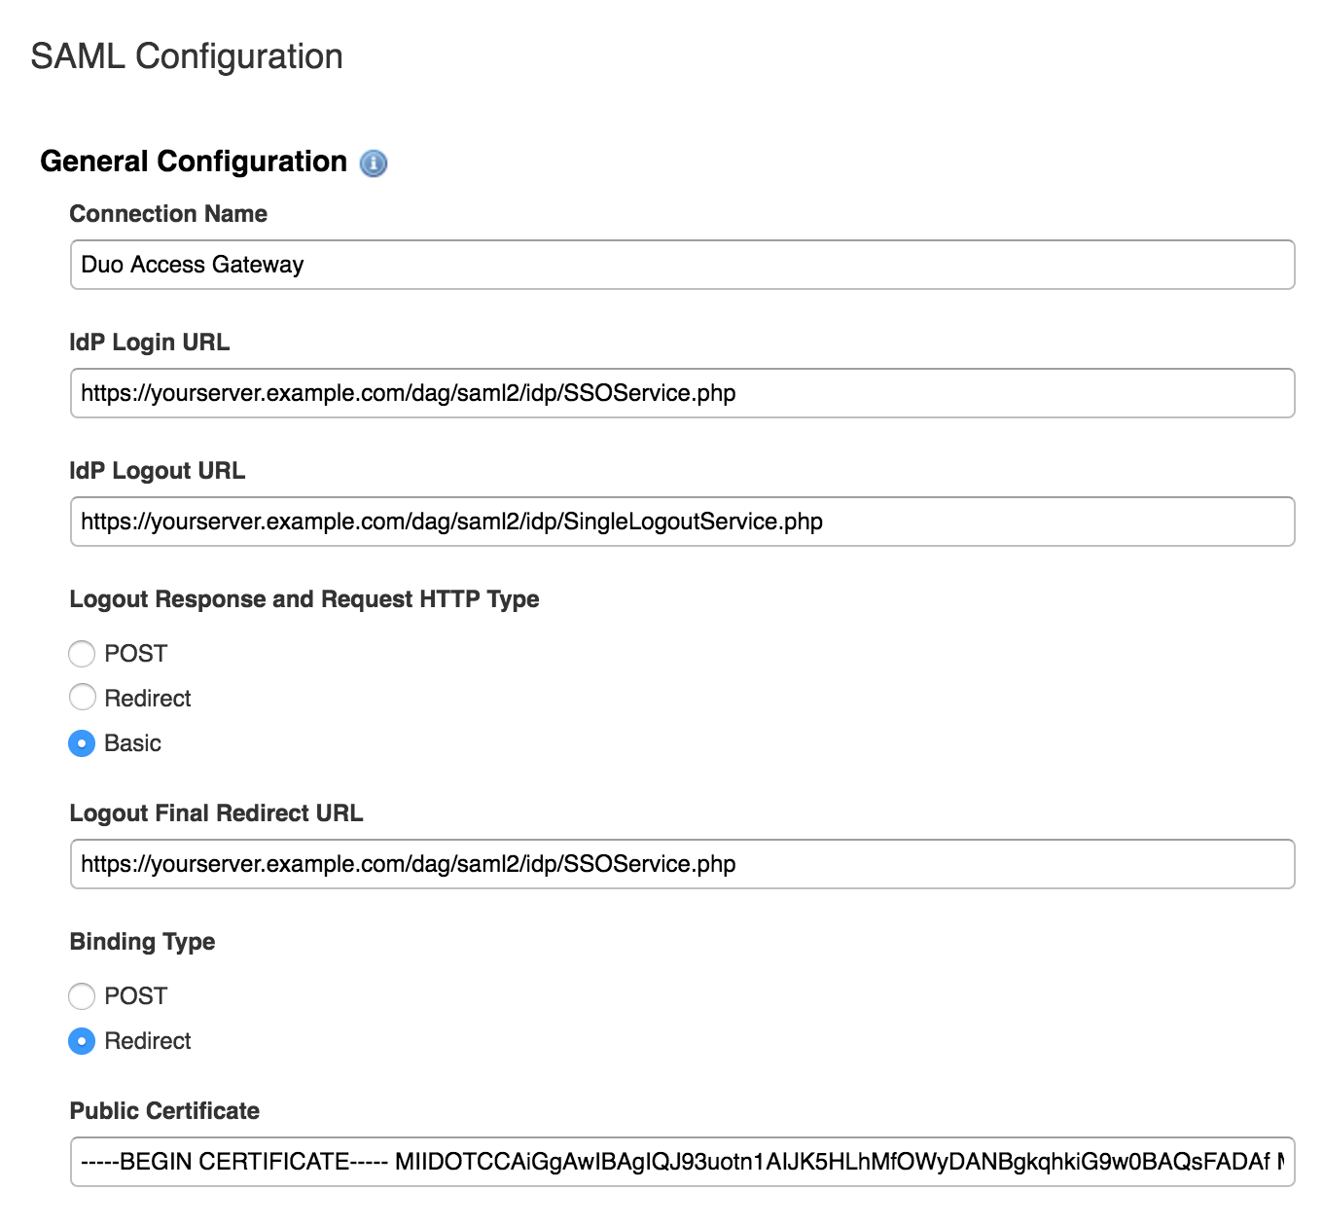Select the Basic logout response option
Viewport: 1323px width, 1226px height.
pyautogui.click(x=82, y=742)
